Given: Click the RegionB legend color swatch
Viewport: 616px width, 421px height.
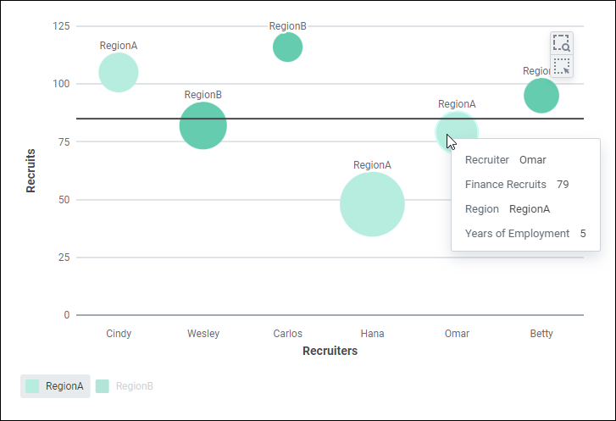Looking at the screenshot, I should (103, 386).
